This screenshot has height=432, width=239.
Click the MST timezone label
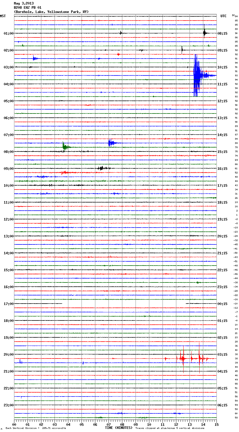coord(3,16)
